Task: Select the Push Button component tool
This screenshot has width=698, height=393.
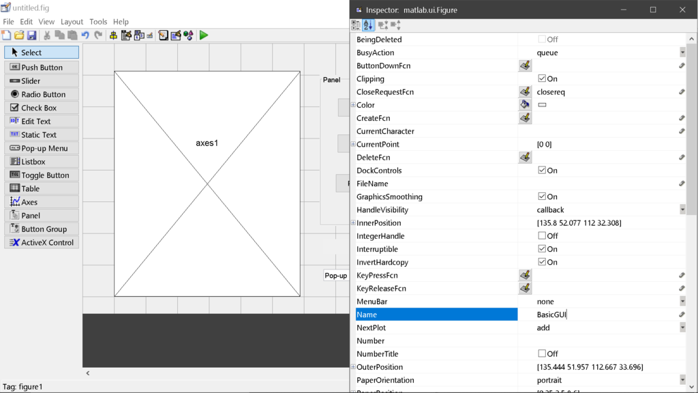Action: (41, 67)
